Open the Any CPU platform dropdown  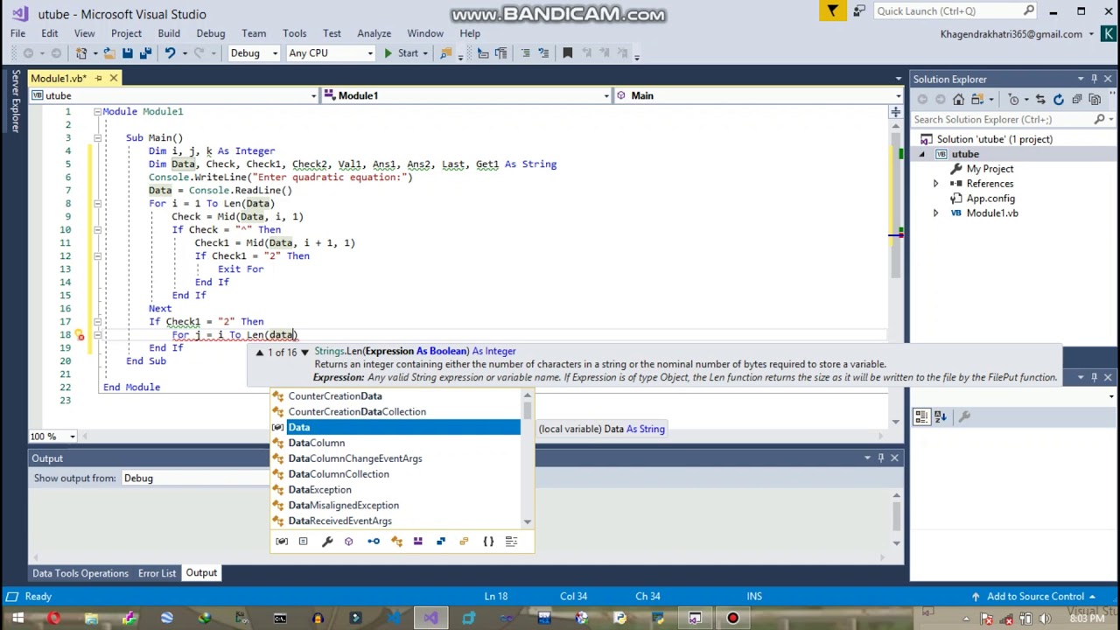pyautogui.click(x=331, y=53)
